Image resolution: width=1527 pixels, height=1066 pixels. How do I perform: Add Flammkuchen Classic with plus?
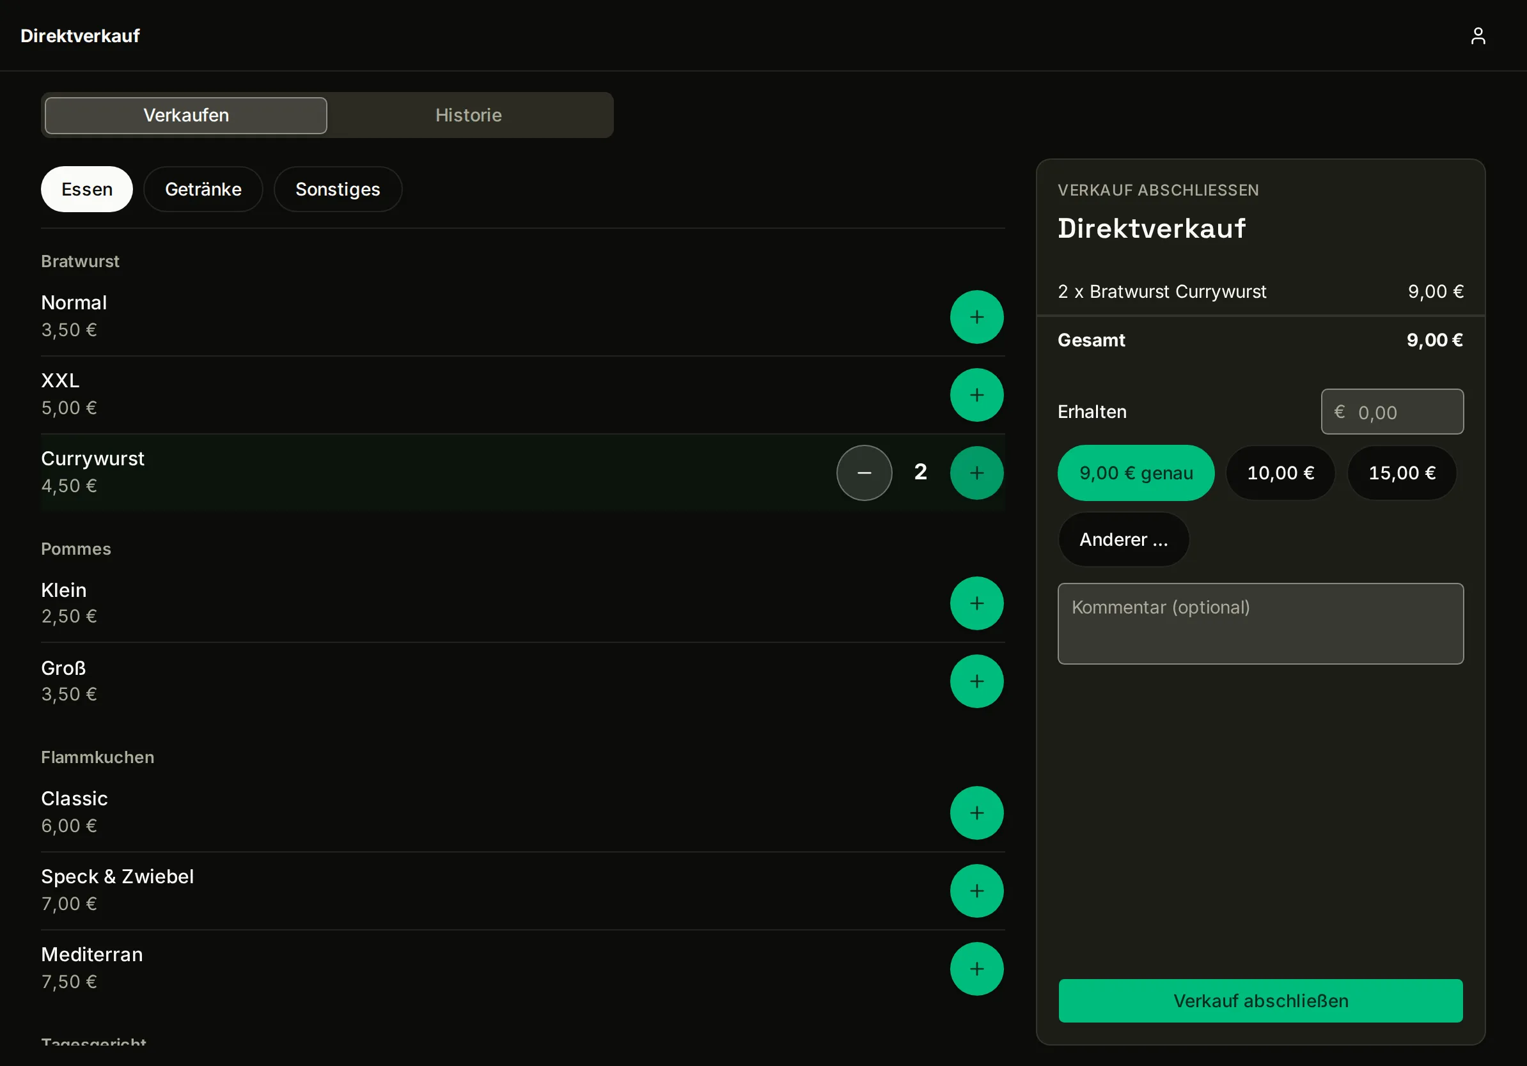click(x=976, y=813)
